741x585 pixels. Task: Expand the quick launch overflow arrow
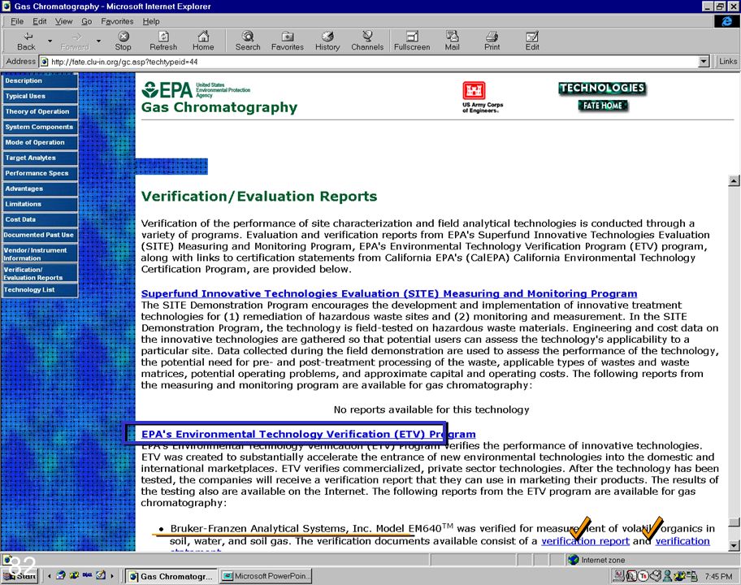pos(112,575)
